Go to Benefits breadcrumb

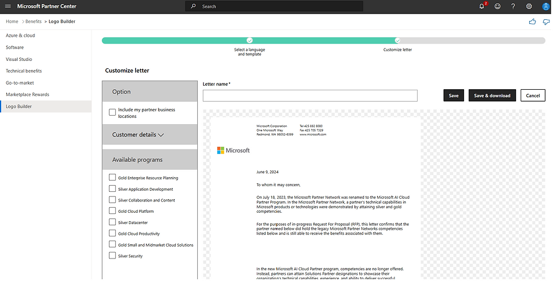tap(33, 21)
